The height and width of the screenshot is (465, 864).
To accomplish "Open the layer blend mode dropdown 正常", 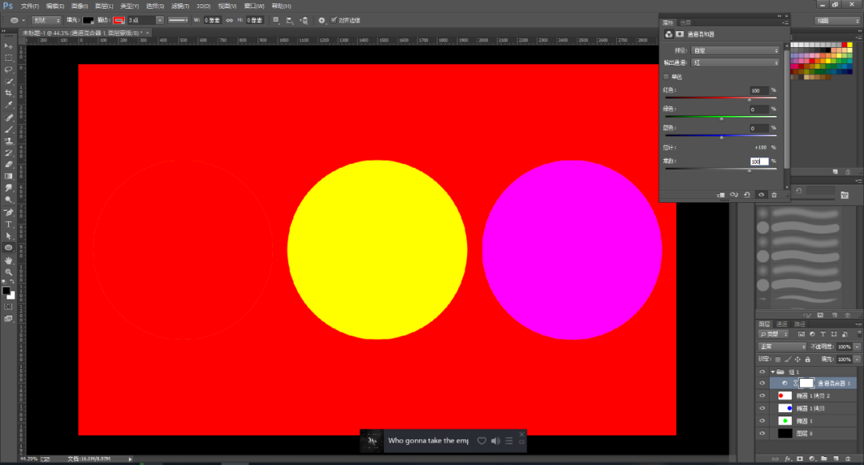I will [x=782, y=347].
